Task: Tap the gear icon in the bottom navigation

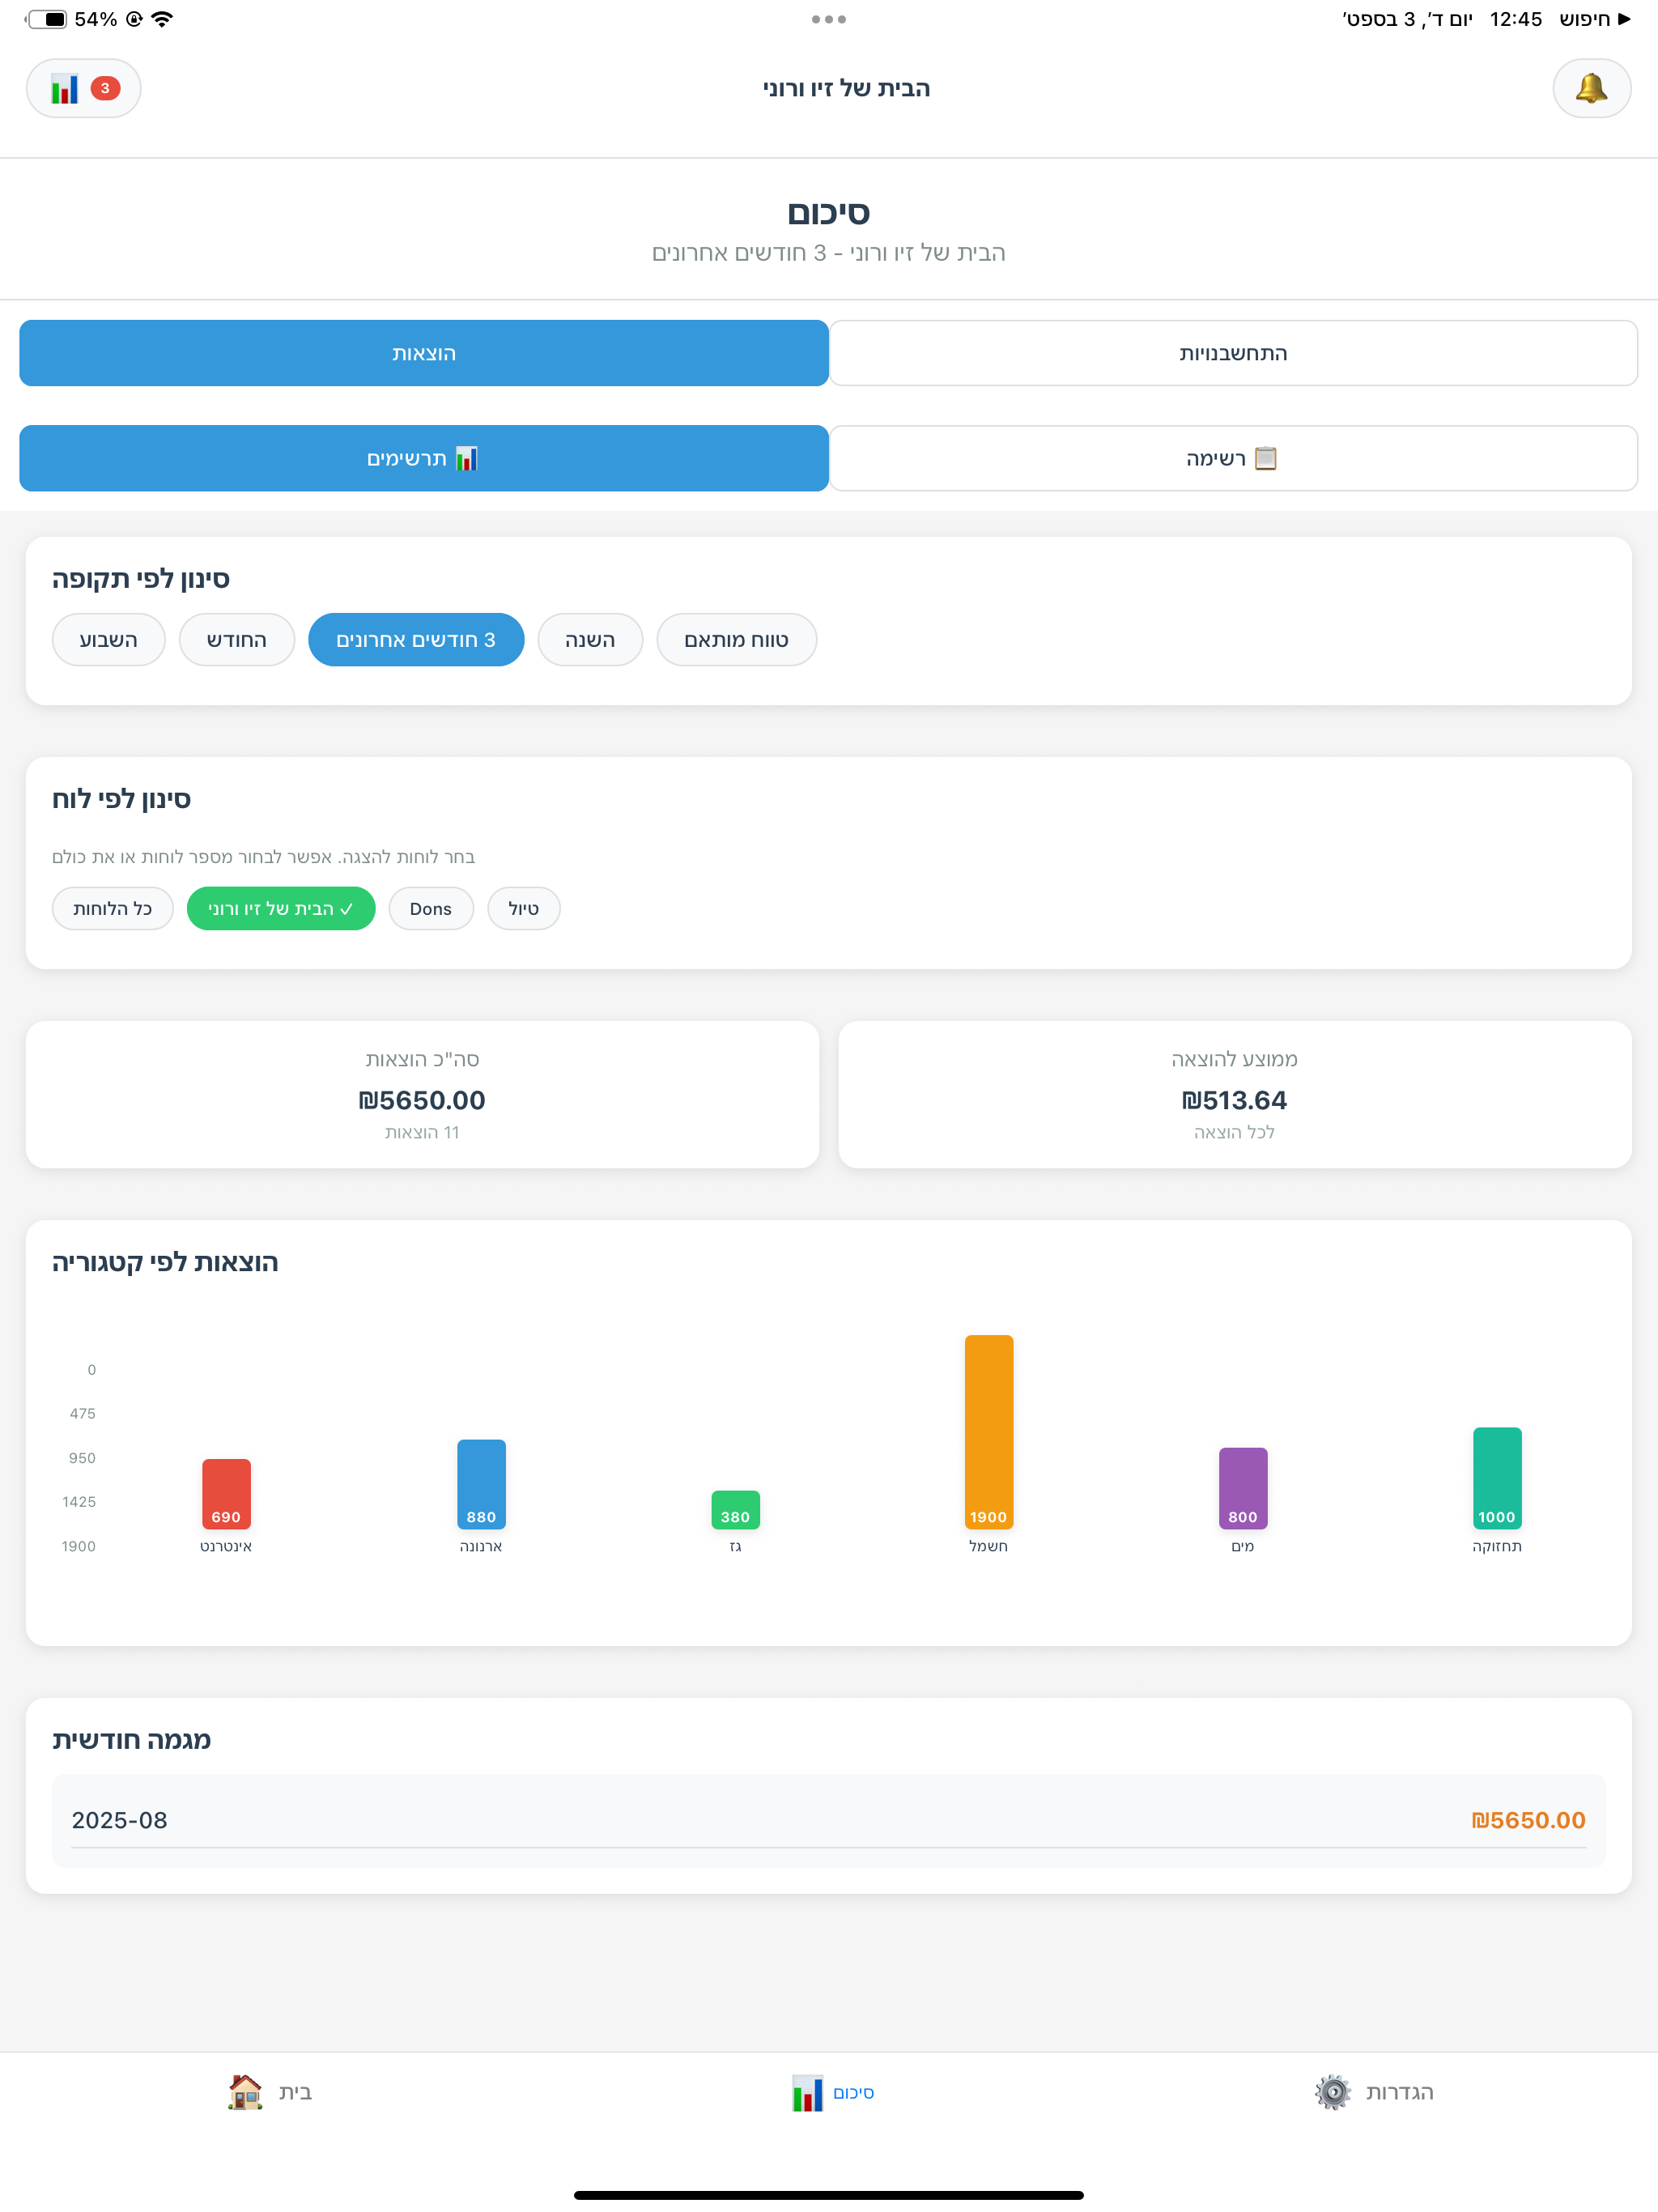Action: tap(1332, 2092)
